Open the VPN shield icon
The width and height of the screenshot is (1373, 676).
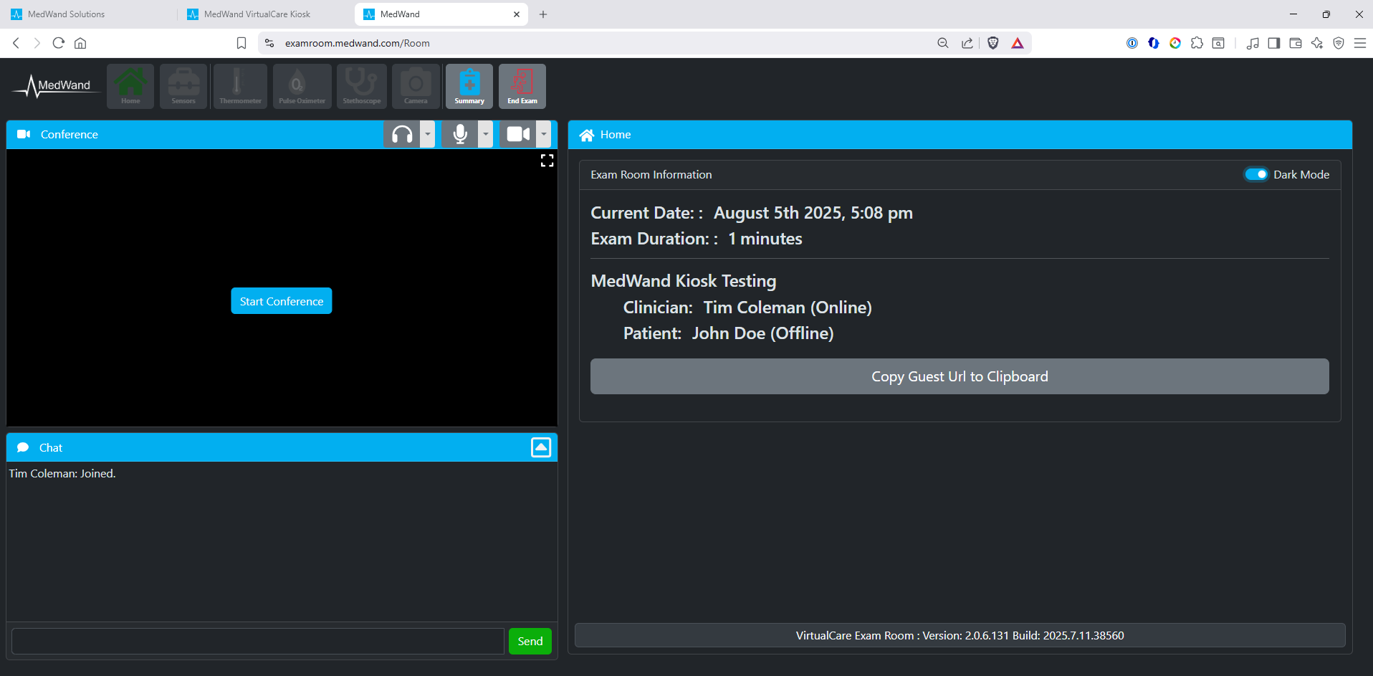1339,43
